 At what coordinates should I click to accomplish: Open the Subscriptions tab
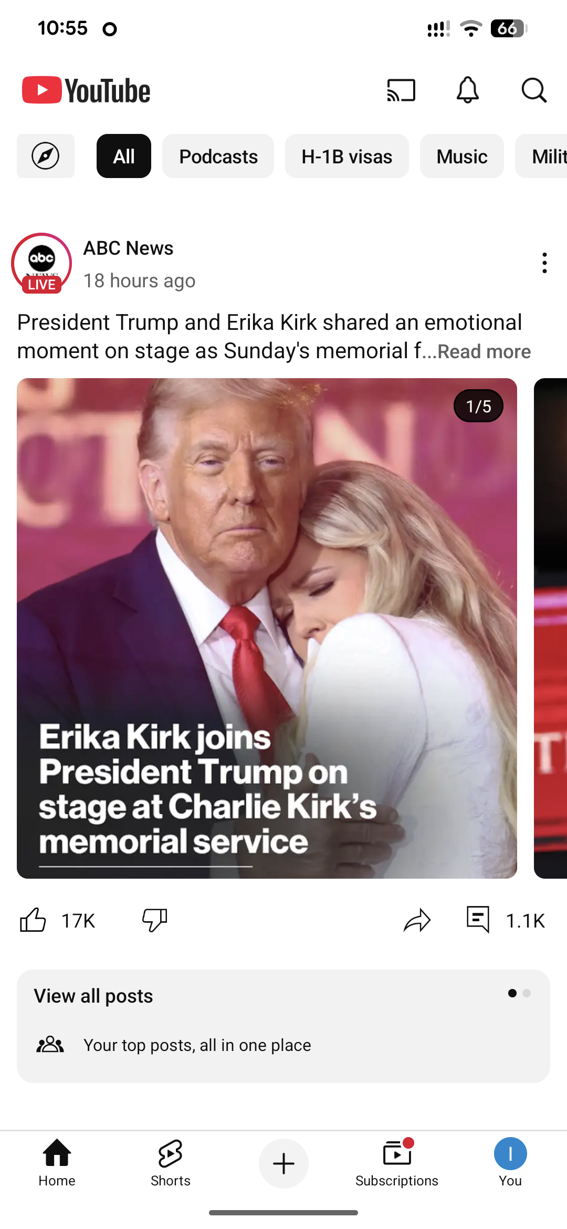pos(397,1163)
